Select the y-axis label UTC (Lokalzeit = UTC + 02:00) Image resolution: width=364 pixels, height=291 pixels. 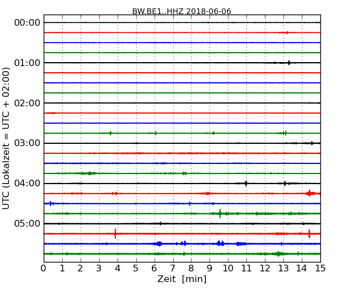[x=6, y=138]
